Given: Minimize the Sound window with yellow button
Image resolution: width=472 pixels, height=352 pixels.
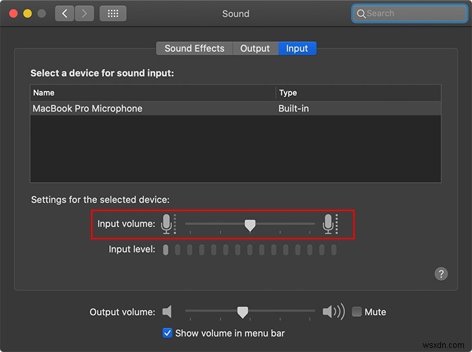Looking at the screenshot, I should click(x=28, y=13).
